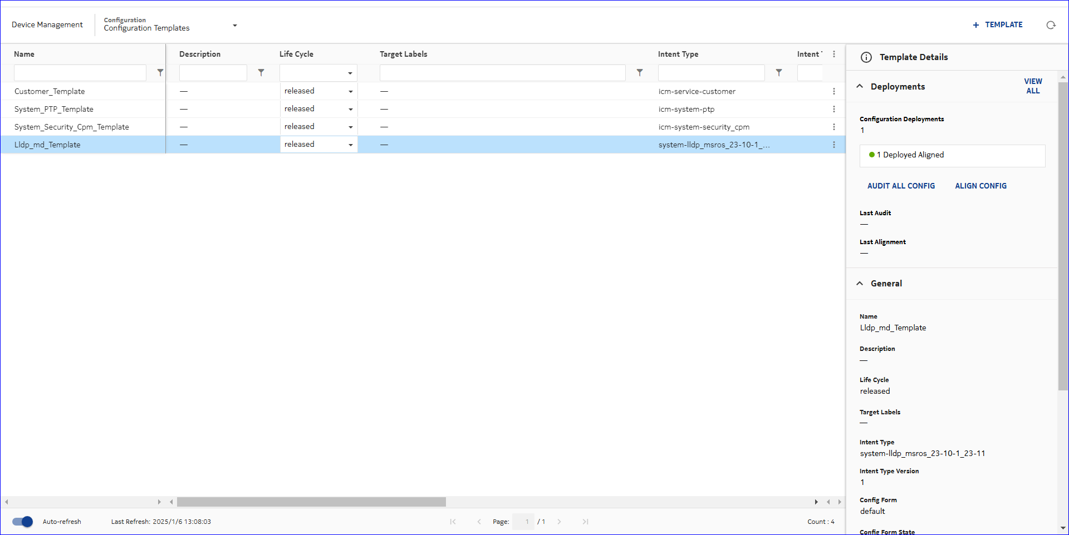Collapse the General section

[x=860, y=284]
